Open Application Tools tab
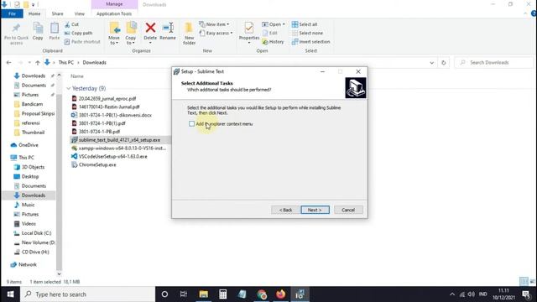Viewport: 537px width, 302px height. [x=114, y=13]
